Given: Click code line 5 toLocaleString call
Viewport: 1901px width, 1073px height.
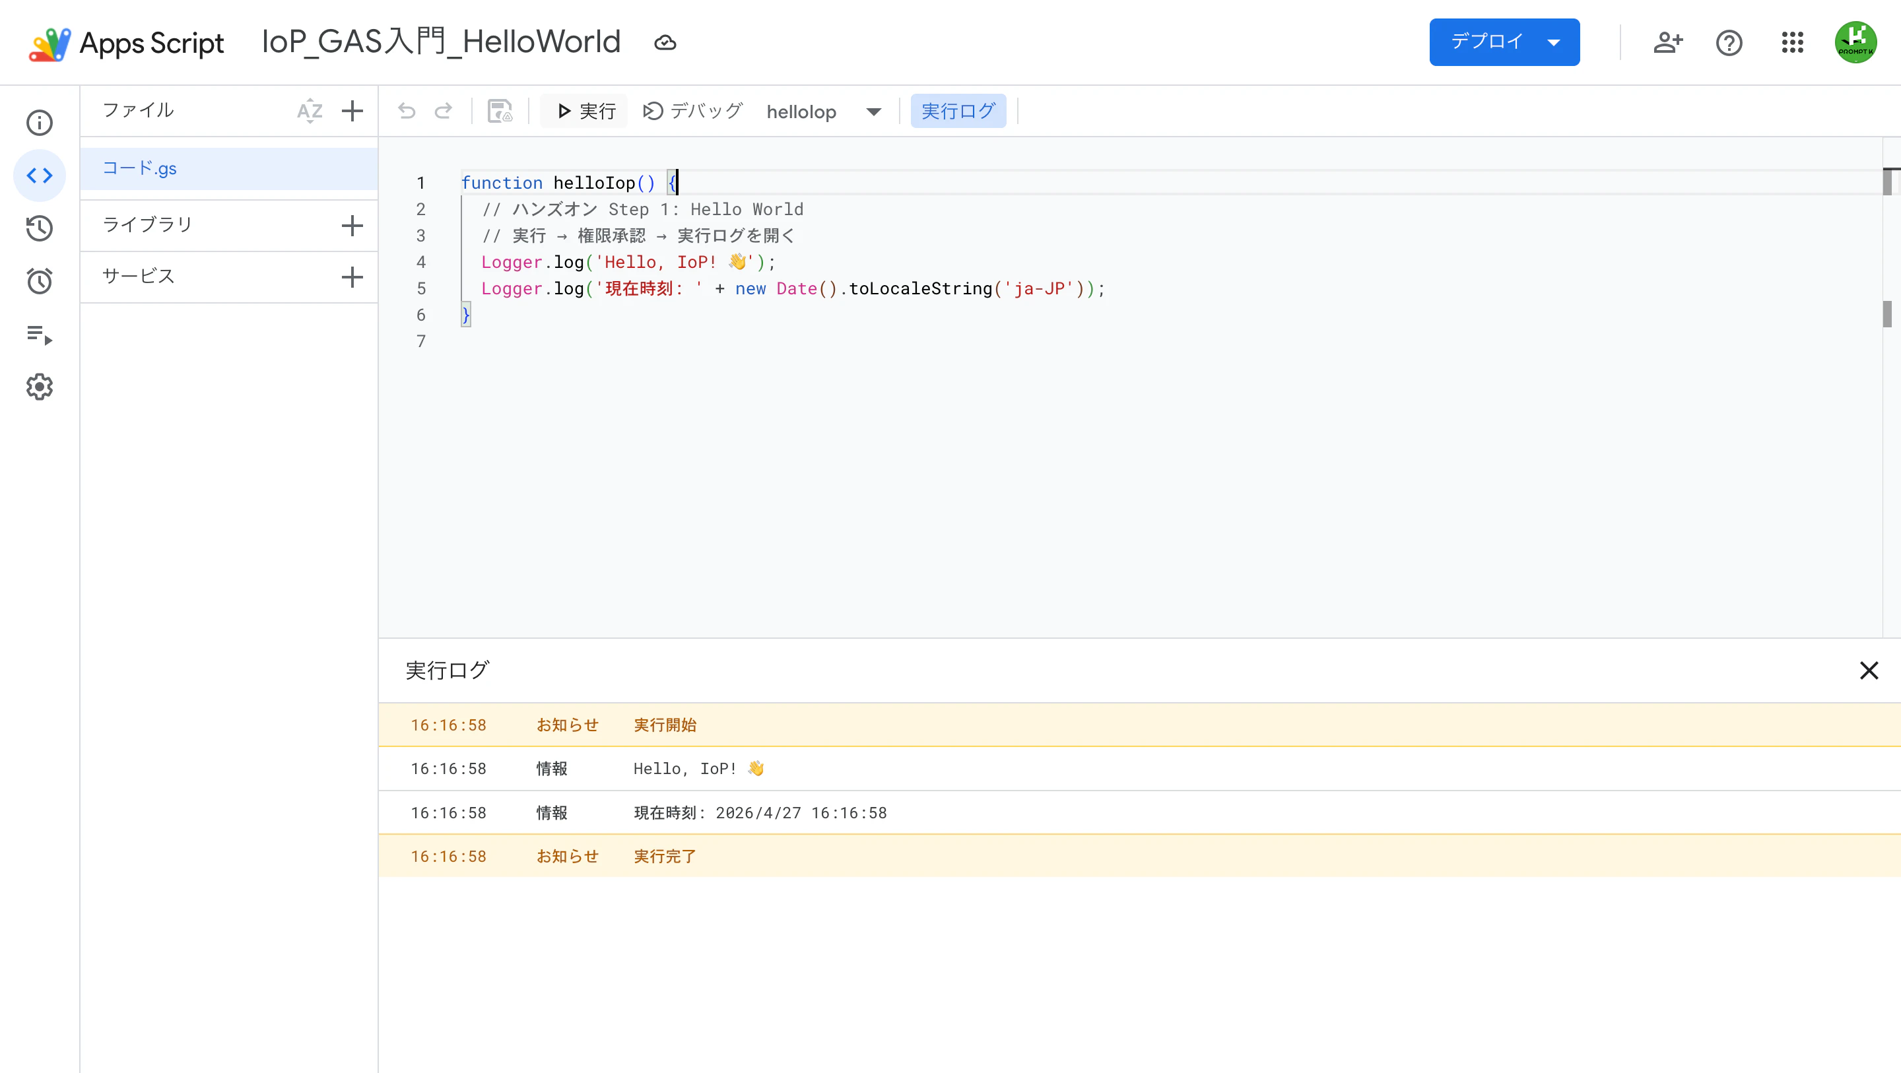Looking at the screenshot, I should (x=793, y=288).
